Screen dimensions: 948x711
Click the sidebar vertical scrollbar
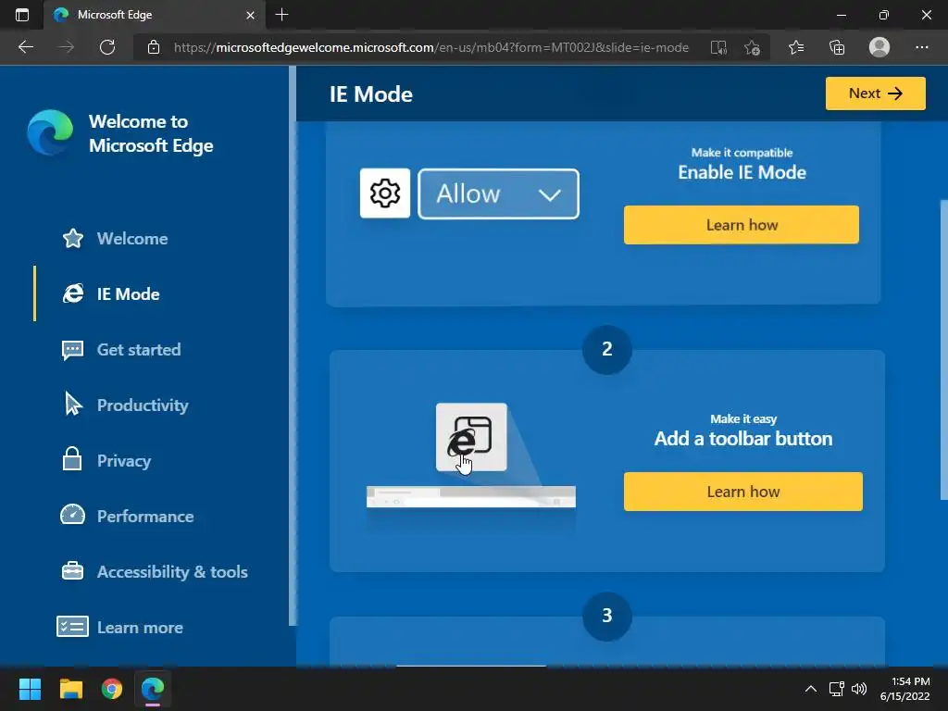[x=293, y=346]
